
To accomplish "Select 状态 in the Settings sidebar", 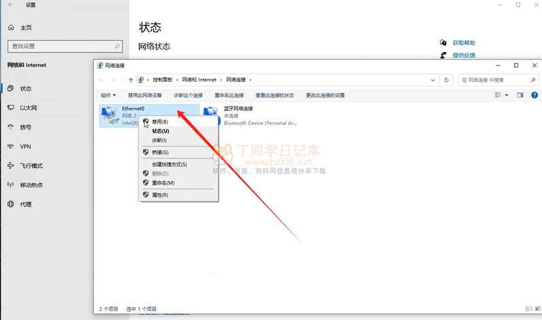I will click(x=26, y=88).
